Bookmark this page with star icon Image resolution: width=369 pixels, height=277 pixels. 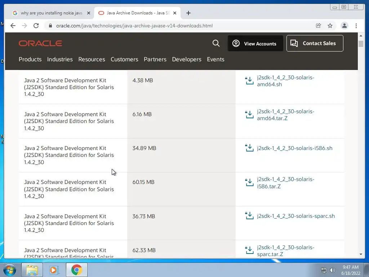click(x=330, y=26)
